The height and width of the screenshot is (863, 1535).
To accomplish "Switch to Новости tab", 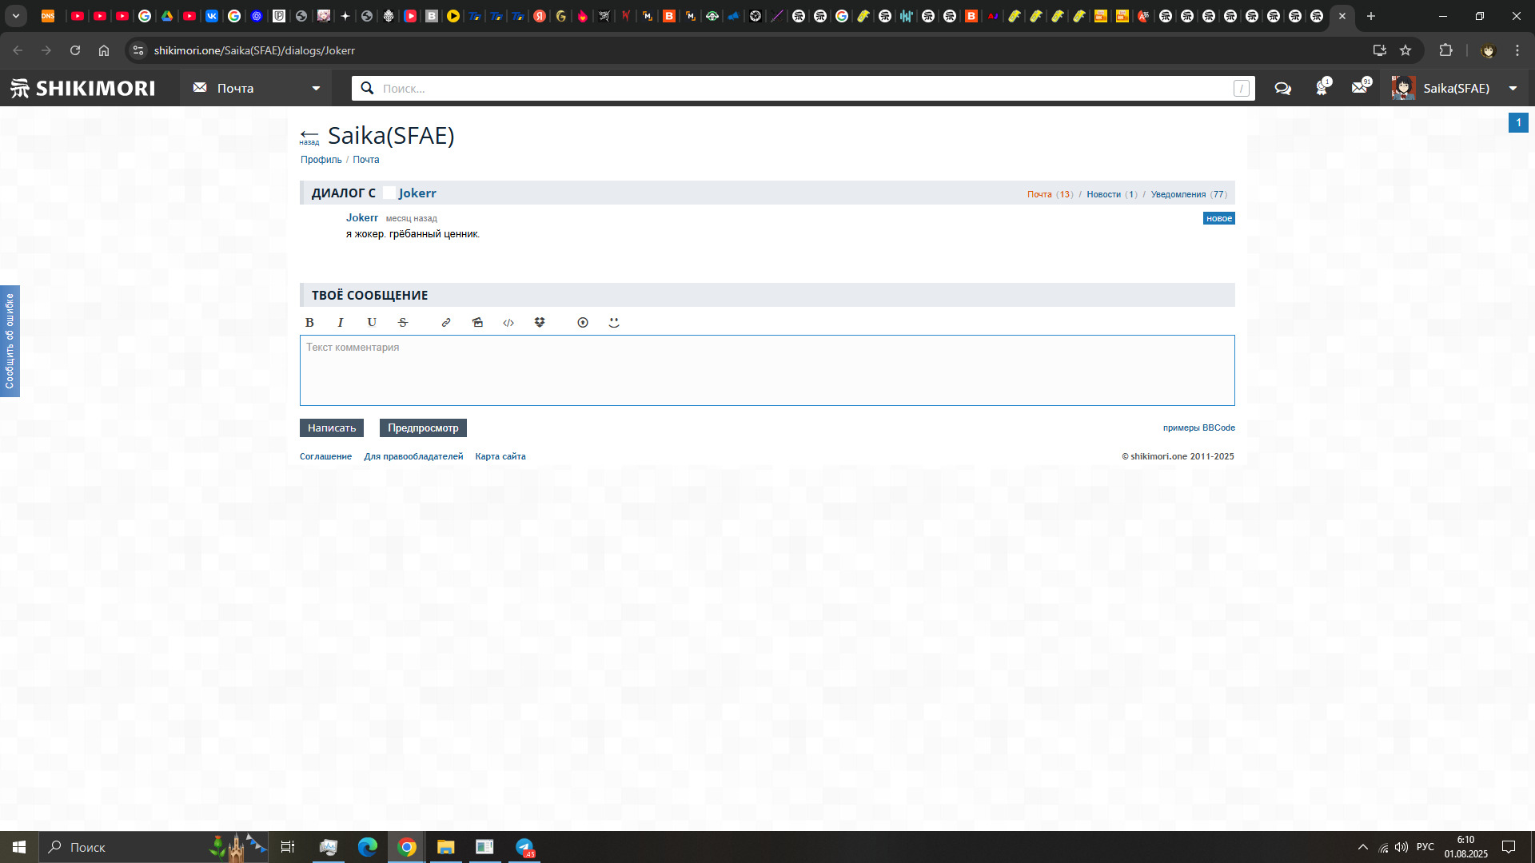I will (1103, 194).
